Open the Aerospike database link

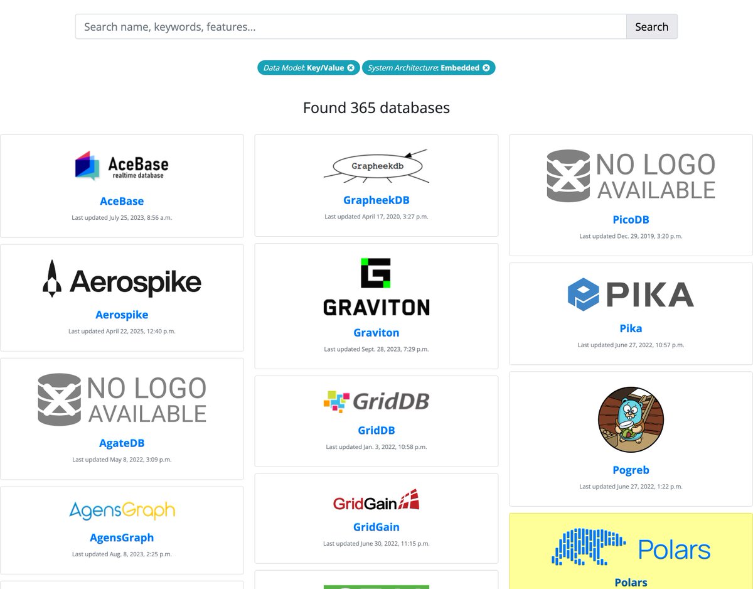coord(122,315)
